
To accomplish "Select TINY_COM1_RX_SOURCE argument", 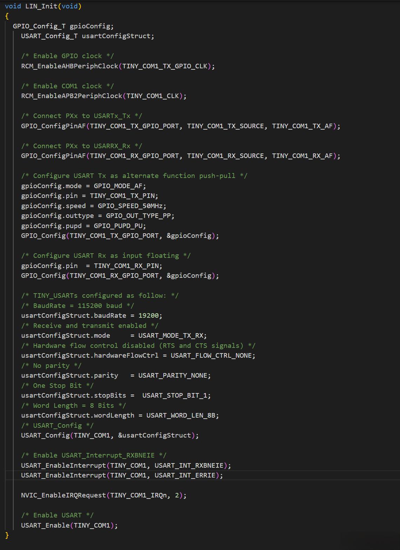I will [225, 156].
